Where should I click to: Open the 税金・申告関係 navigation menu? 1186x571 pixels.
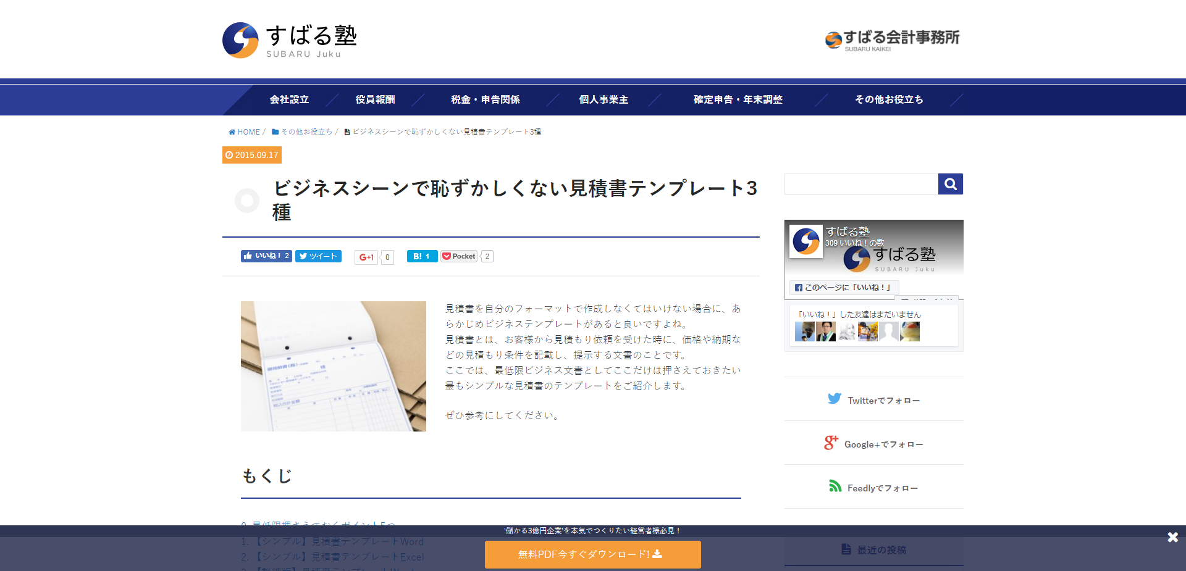(x=486, y=99)
